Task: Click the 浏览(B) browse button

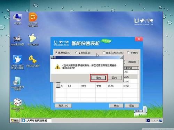Action: (132, 62)
